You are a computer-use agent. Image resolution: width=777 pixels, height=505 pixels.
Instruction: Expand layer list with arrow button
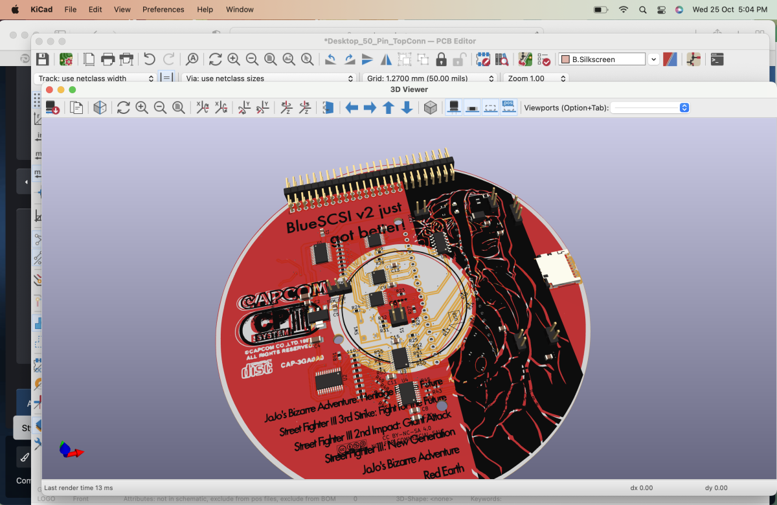653,60
